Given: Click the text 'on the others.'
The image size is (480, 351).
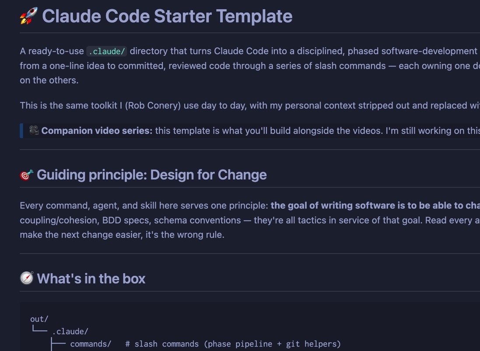Looking at the screenshot, I should coord(49,80).
